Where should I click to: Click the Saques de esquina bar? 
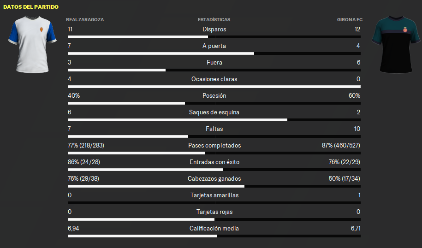(x=214, y=120)
